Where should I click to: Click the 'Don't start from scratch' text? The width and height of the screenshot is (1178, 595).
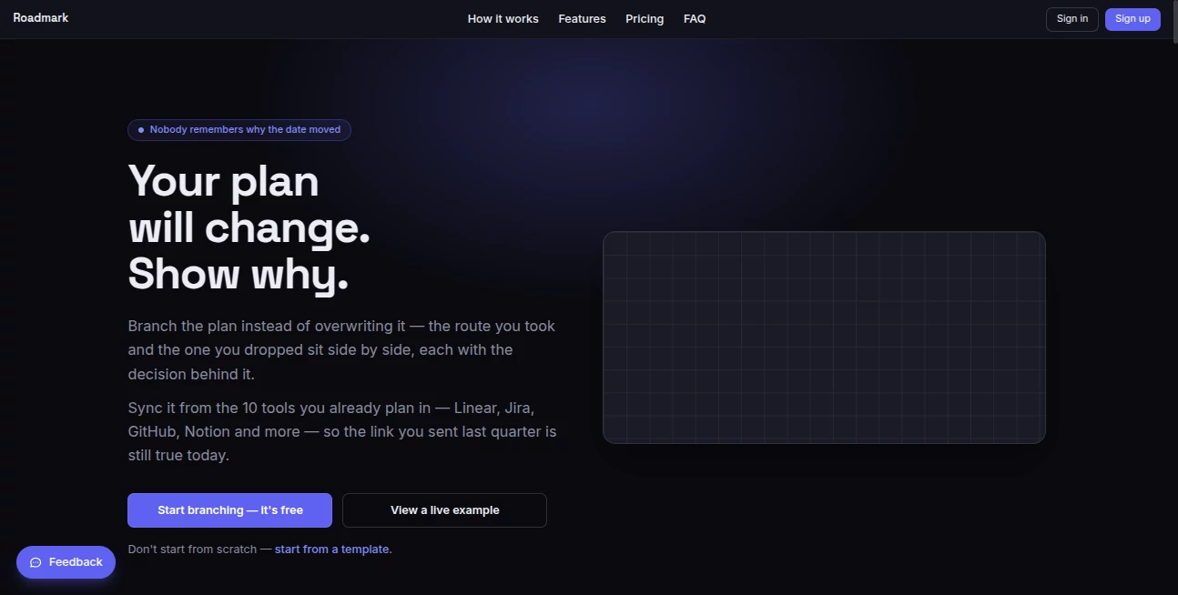click(x=199, y=550)
